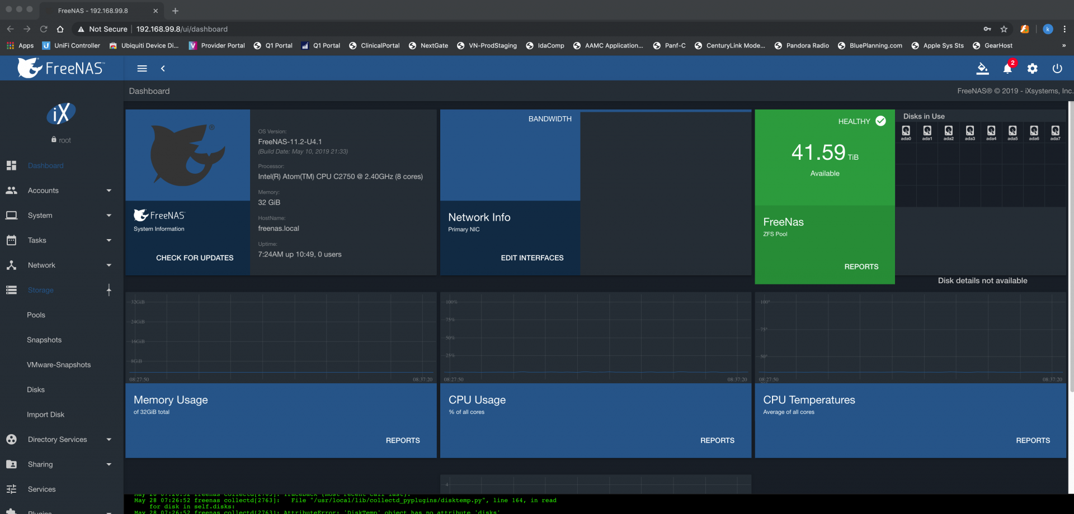Open the theme picker paint bucket icon
This screenshot has width=1074, height=514.
pos(982,68)
